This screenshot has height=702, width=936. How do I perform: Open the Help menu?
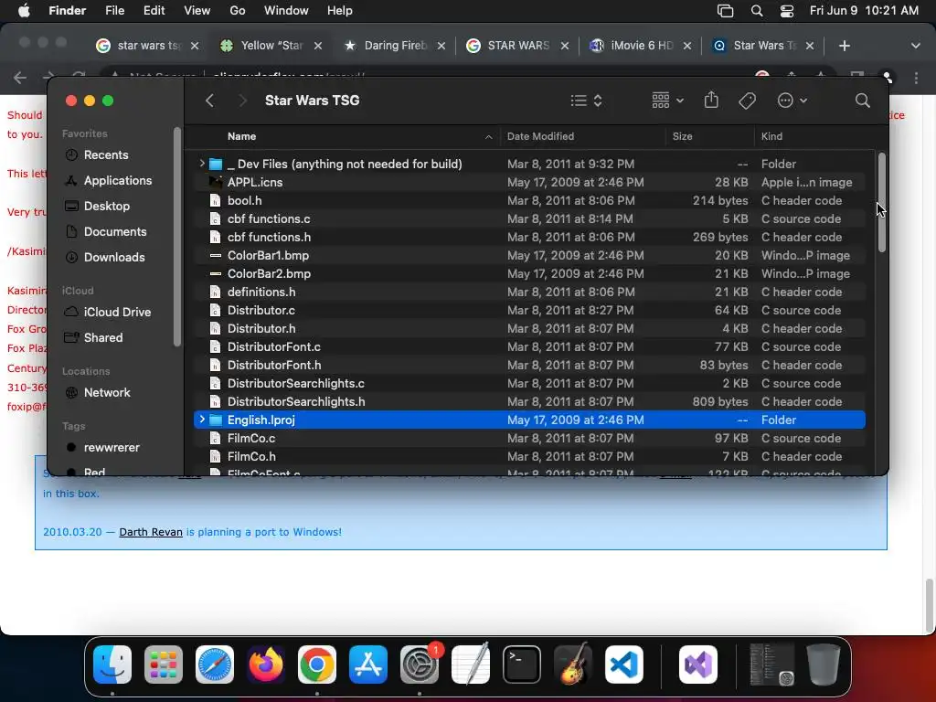[x=340, y=11]
